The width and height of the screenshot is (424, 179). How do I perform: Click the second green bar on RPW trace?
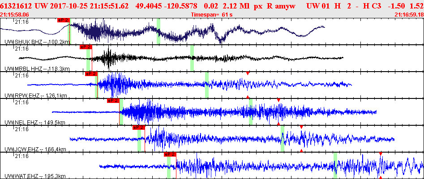pyautogui.click(x=206, y=85)
